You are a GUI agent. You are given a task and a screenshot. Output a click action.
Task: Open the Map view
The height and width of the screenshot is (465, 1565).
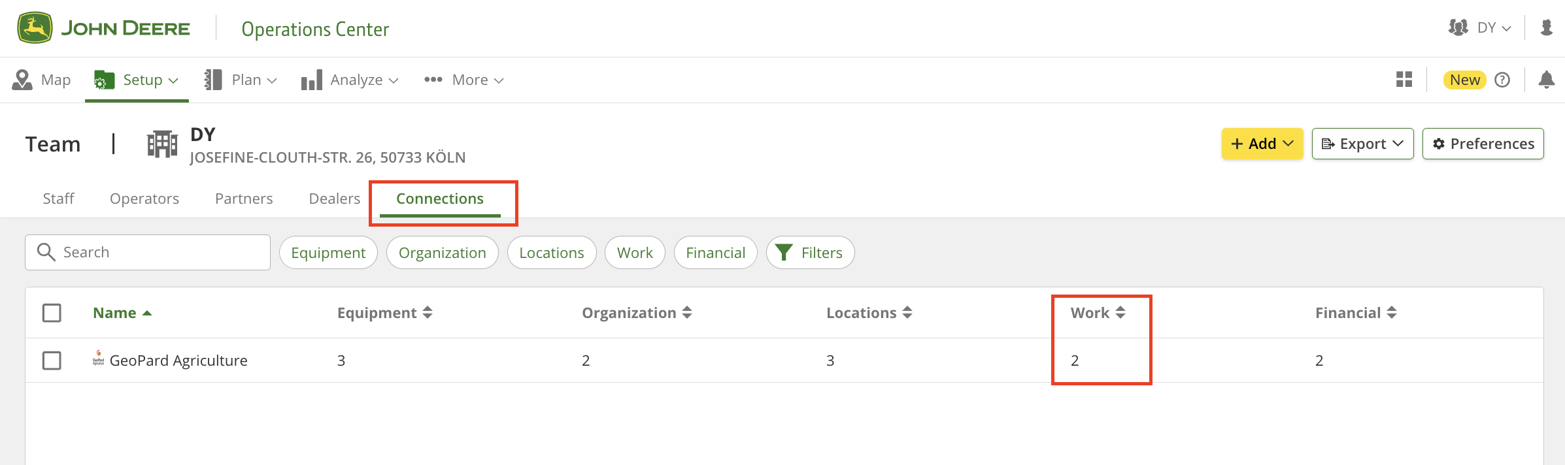pos(42,80)
